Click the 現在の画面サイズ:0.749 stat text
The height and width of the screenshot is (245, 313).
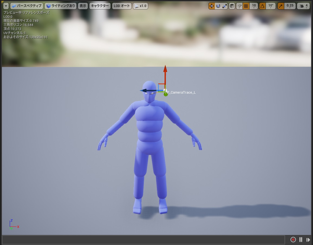click(x=21, y=21)
